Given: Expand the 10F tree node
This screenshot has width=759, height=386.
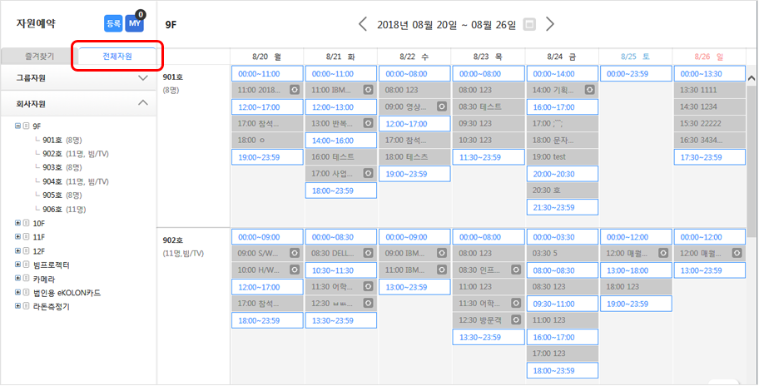Looking at the screenshot, I should pyautogui.click(x=18, y=224).
